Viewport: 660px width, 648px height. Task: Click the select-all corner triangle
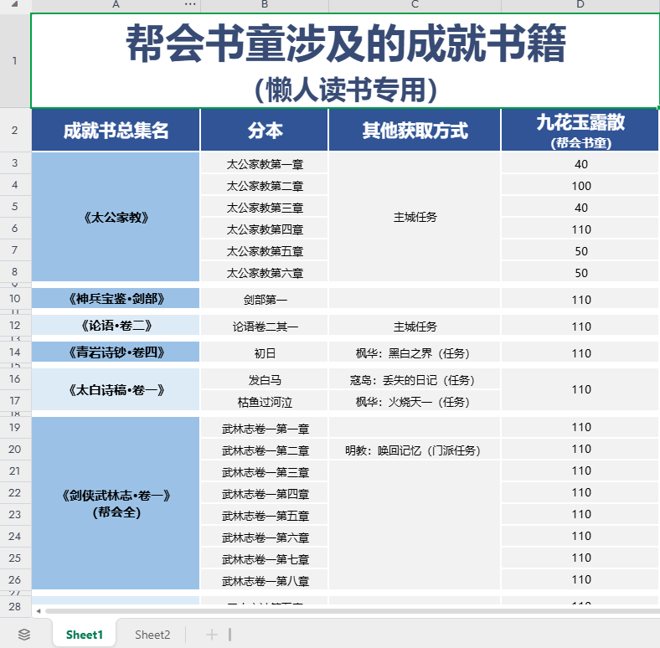[15, 5]
